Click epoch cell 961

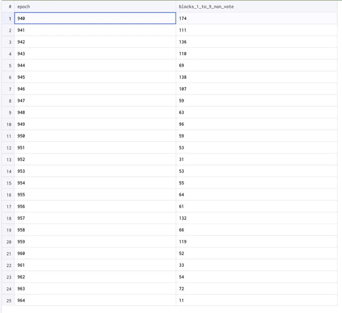[x=95, y=265]
